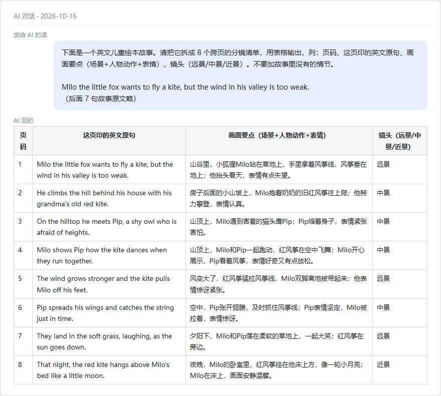Image resolution: width=441 pixels, height=396 pixels.
Task: Click the table header '页码'
Action: click(x=23, y=141)
